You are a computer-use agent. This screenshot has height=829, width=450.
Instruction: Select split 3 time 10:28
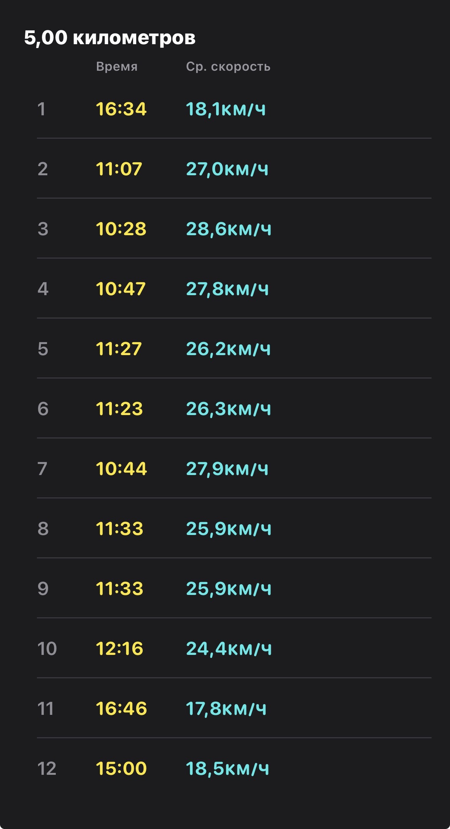pyautogui.click(x=121, y=229)
